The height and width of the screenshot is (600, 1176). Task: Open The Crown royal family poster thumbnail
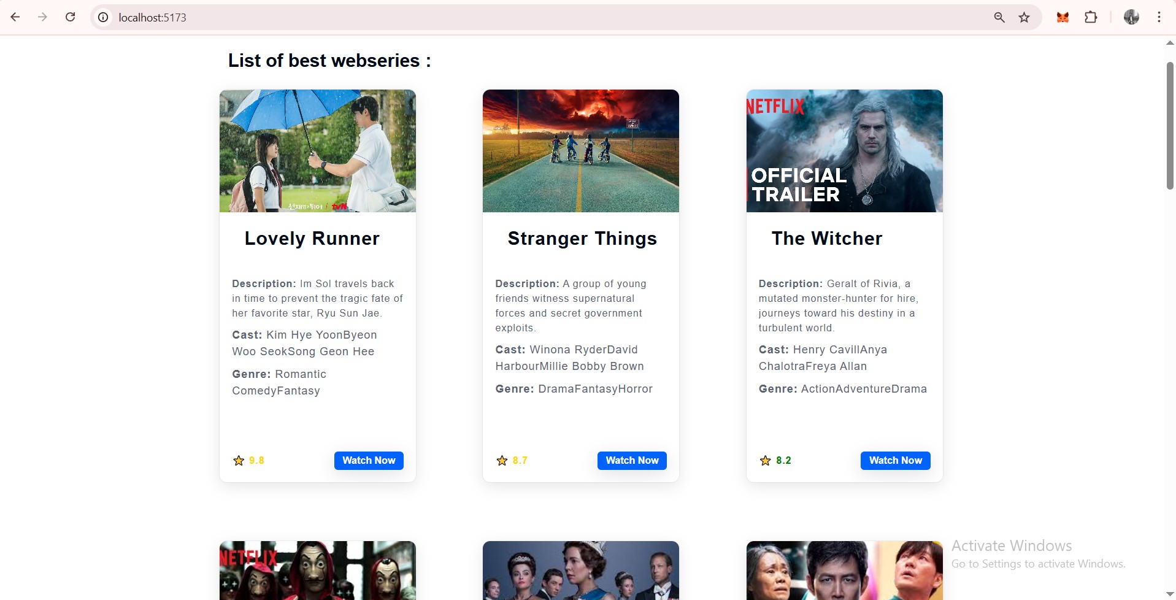click(581, 571)
